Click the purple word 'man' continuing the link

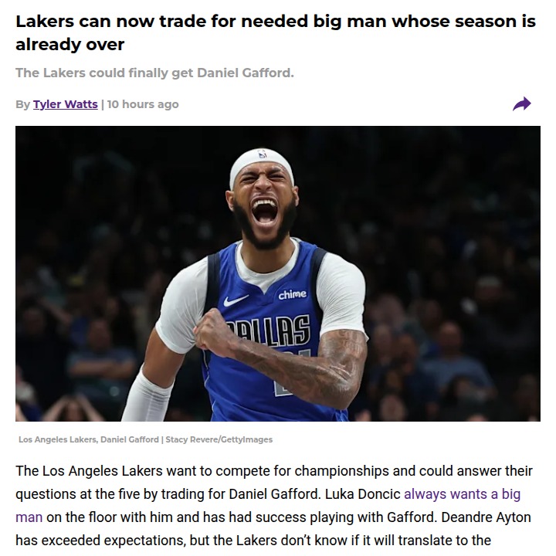29,517
